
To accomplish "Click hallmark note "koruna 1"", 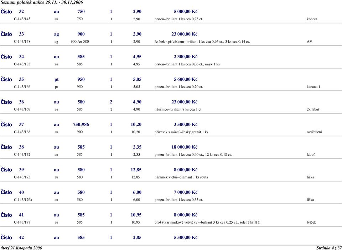I will [x=313, y=87].
